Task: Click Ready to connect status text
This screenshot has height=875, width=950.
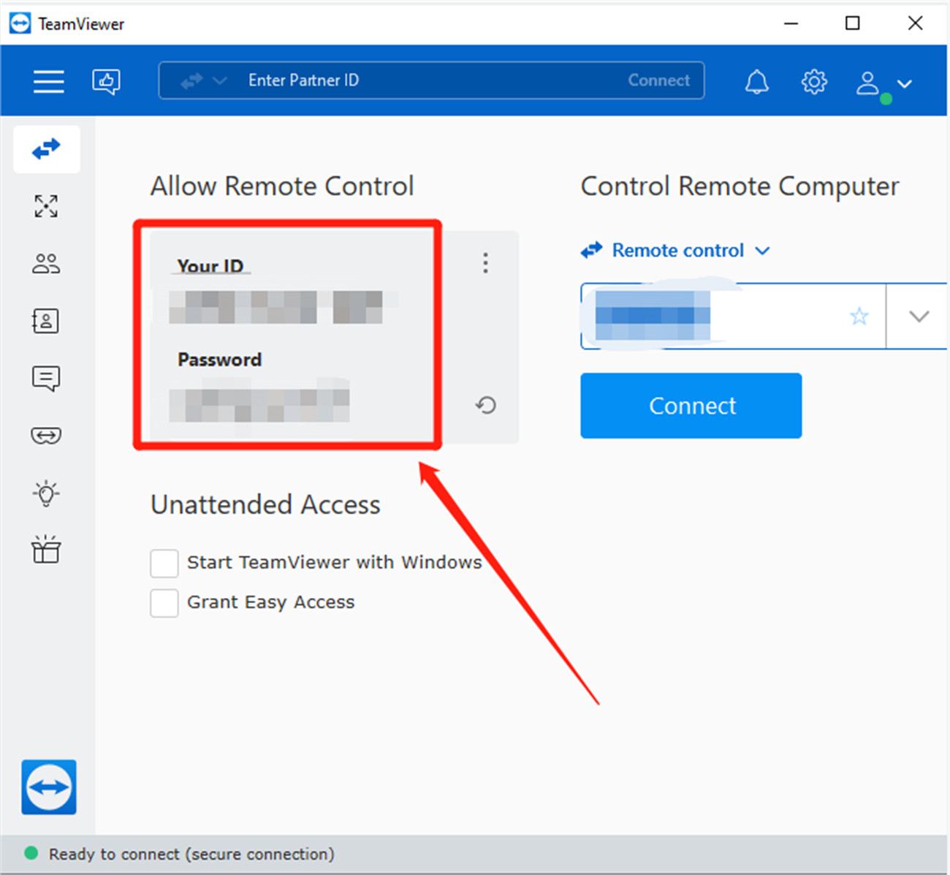Action: [x=191, y=854]
